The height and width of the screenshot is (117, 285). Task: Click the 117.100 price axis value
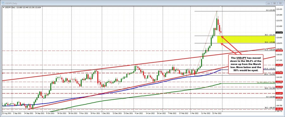(x=279, y=60)
